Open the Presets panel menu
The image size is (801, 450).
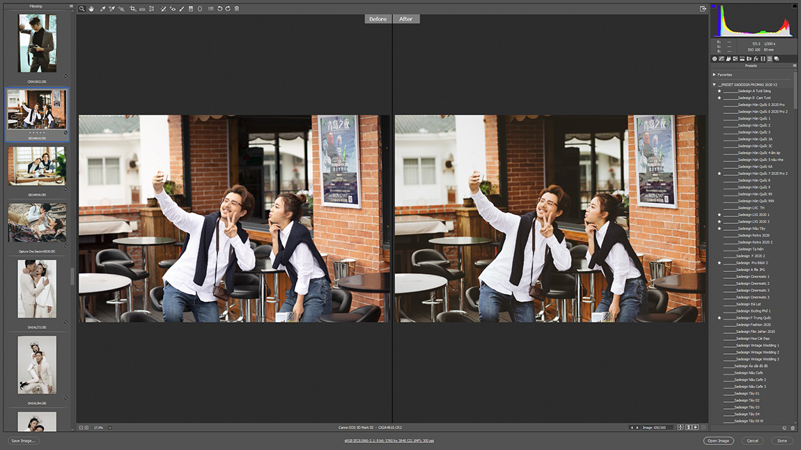coord(794,66)
